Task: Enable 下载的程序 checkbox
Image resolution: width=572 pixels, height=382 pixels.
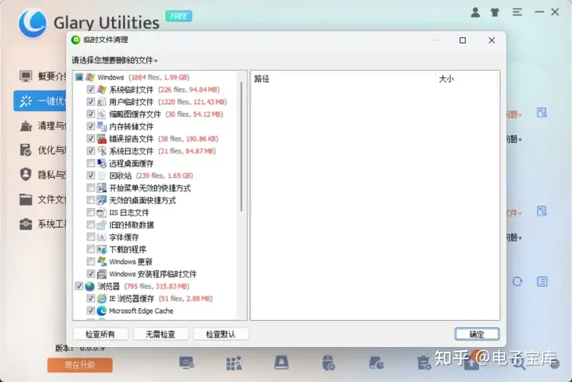Action: (x=91, y=249)
